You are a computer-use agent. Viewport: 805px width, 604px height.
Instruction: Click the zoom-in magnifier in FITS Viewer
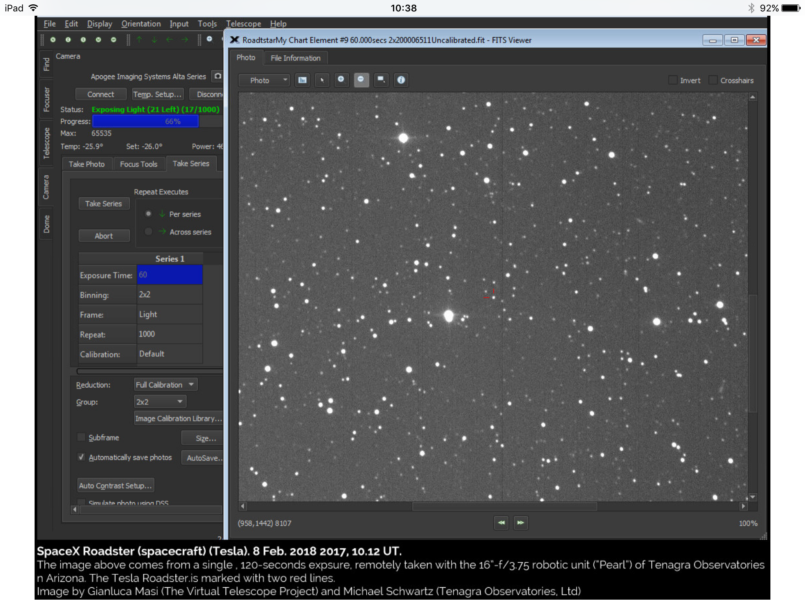pyautogui.click(x=341, y=80)
